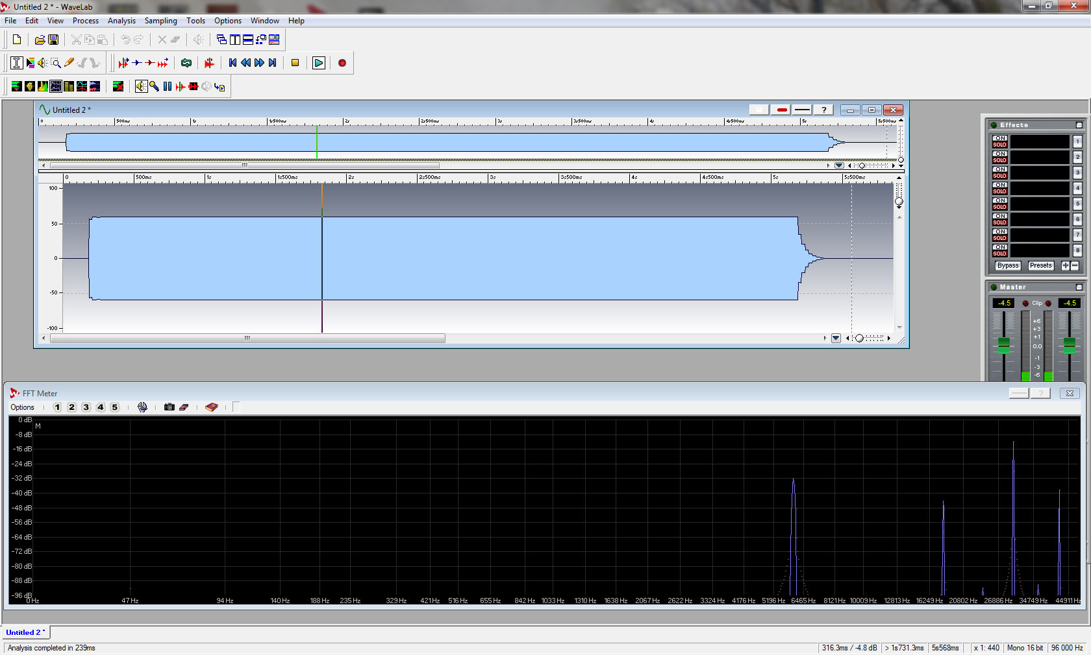
Task: Open the Presets button in Effects panel
Action: click(1040, 266)
